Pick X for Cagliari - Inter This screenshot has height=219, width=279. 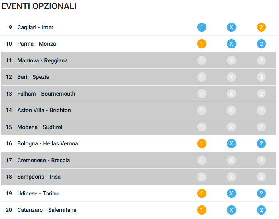[231, 27]
